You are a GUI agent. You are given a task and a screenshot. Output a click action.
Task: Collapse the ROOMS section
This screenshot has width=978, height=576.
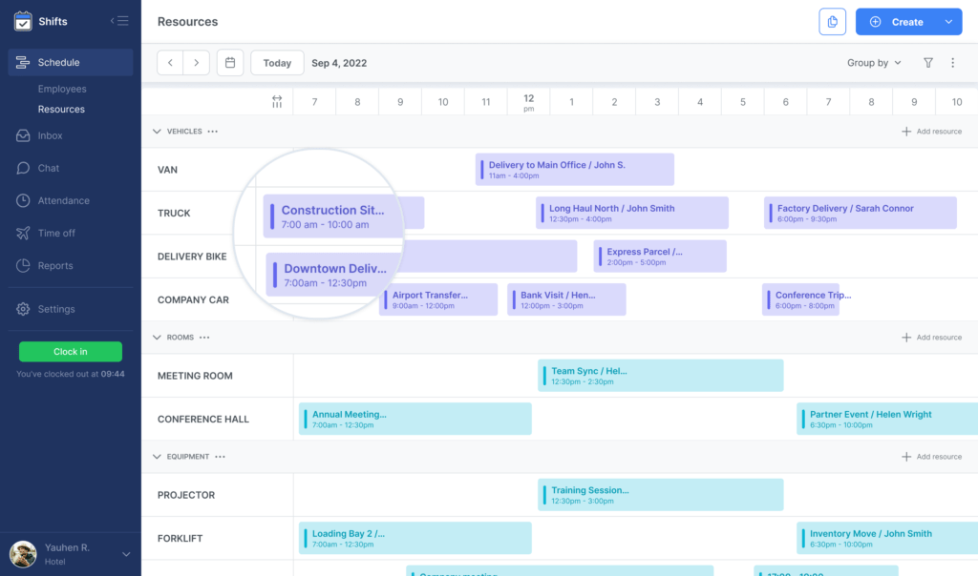pyautogui.click(x=156, y=337)
